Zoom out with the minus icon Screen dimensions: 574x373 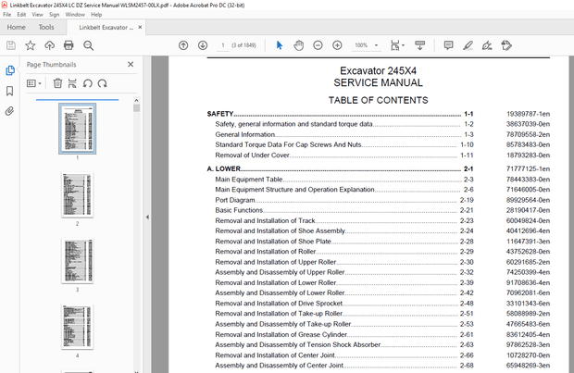[x=318, y=45]
